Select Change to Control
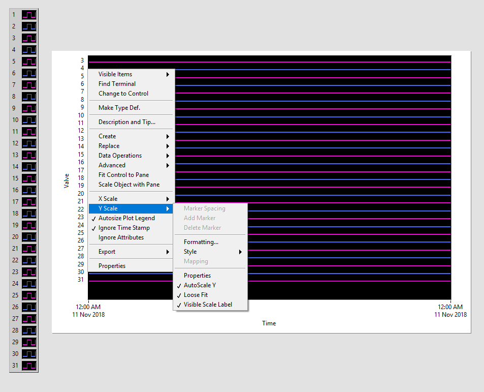 (x=131, y=94)
